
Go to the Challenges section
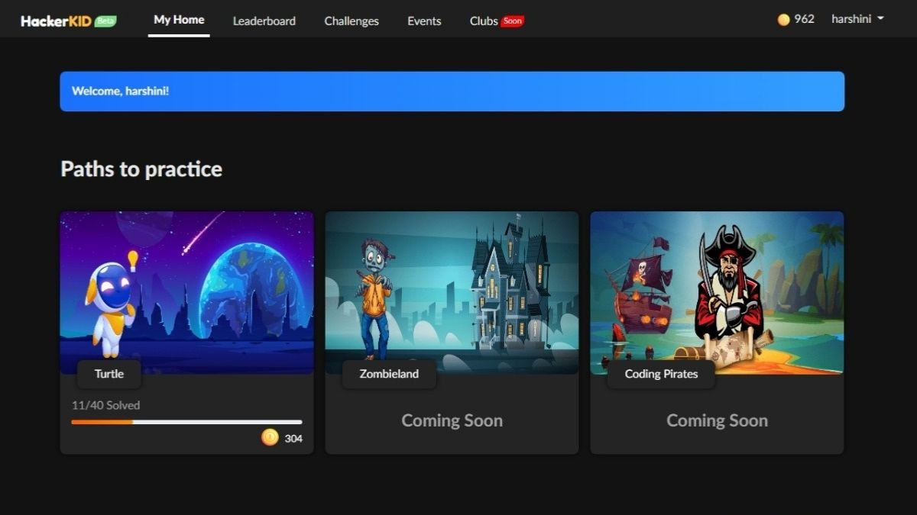point(352,21)
